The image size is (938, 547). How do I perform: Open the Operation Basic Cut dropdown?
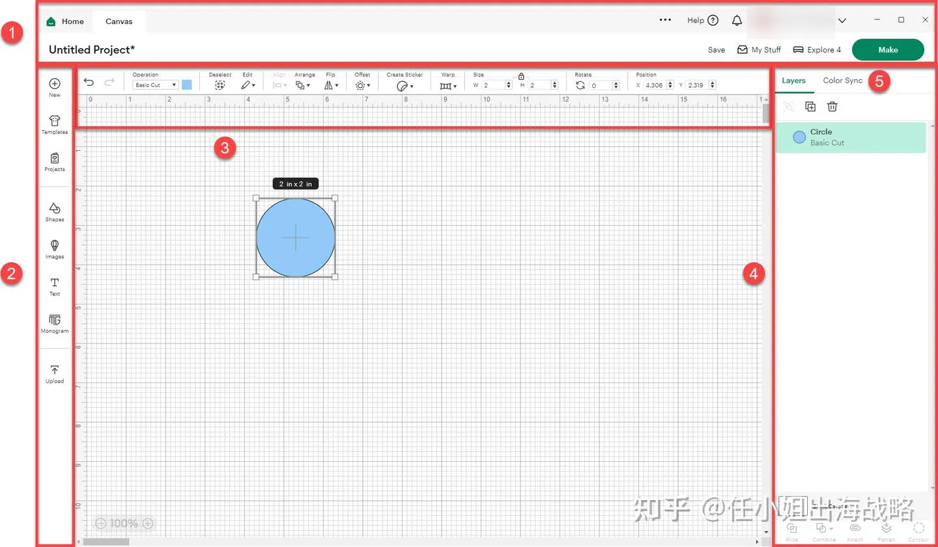click(x=155, y=85)
